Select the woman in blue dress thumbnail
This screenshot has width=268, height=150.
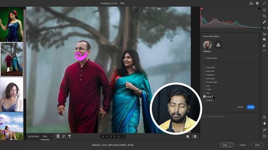[x=12, y=24]
